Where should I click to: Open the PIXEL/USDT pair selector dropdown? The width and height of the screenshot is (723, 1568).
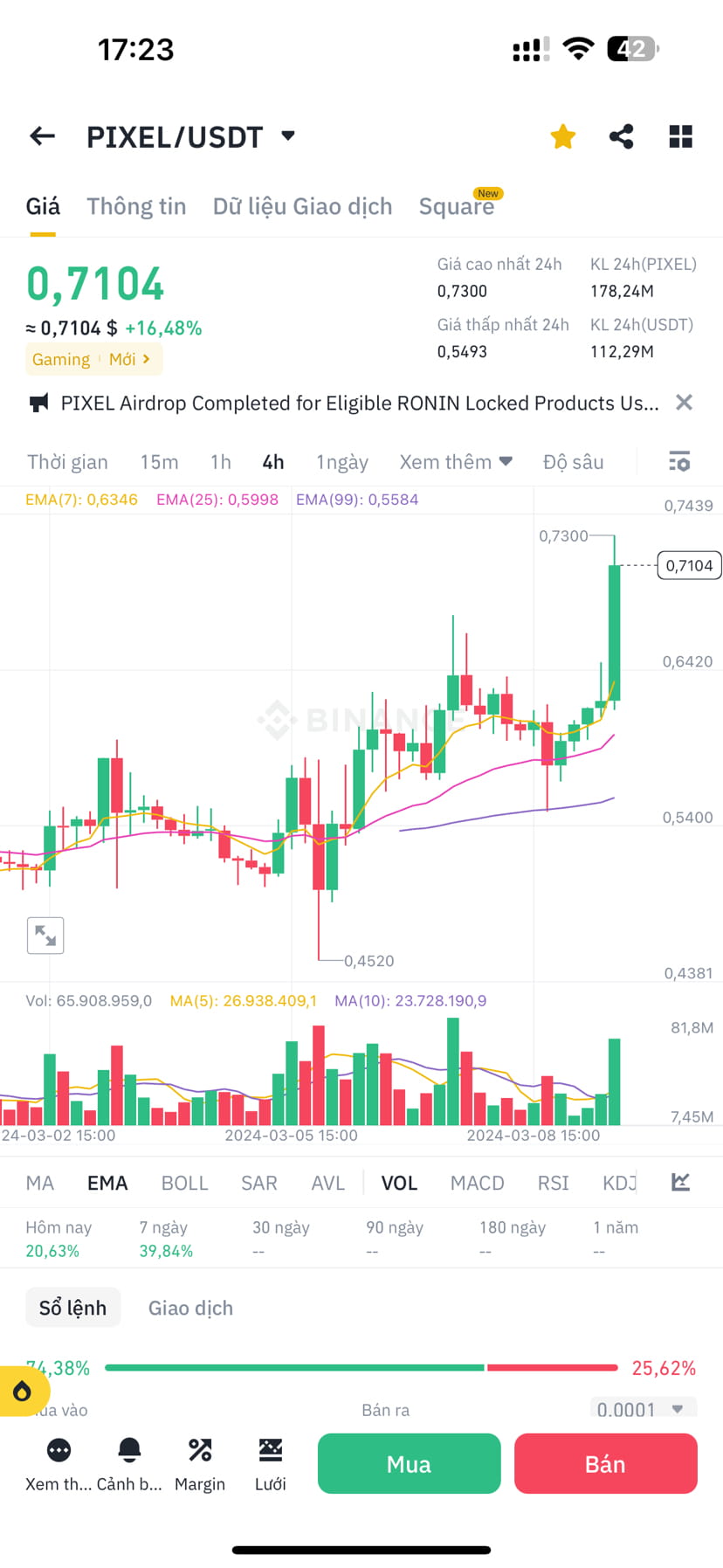(x=288, y=136)
